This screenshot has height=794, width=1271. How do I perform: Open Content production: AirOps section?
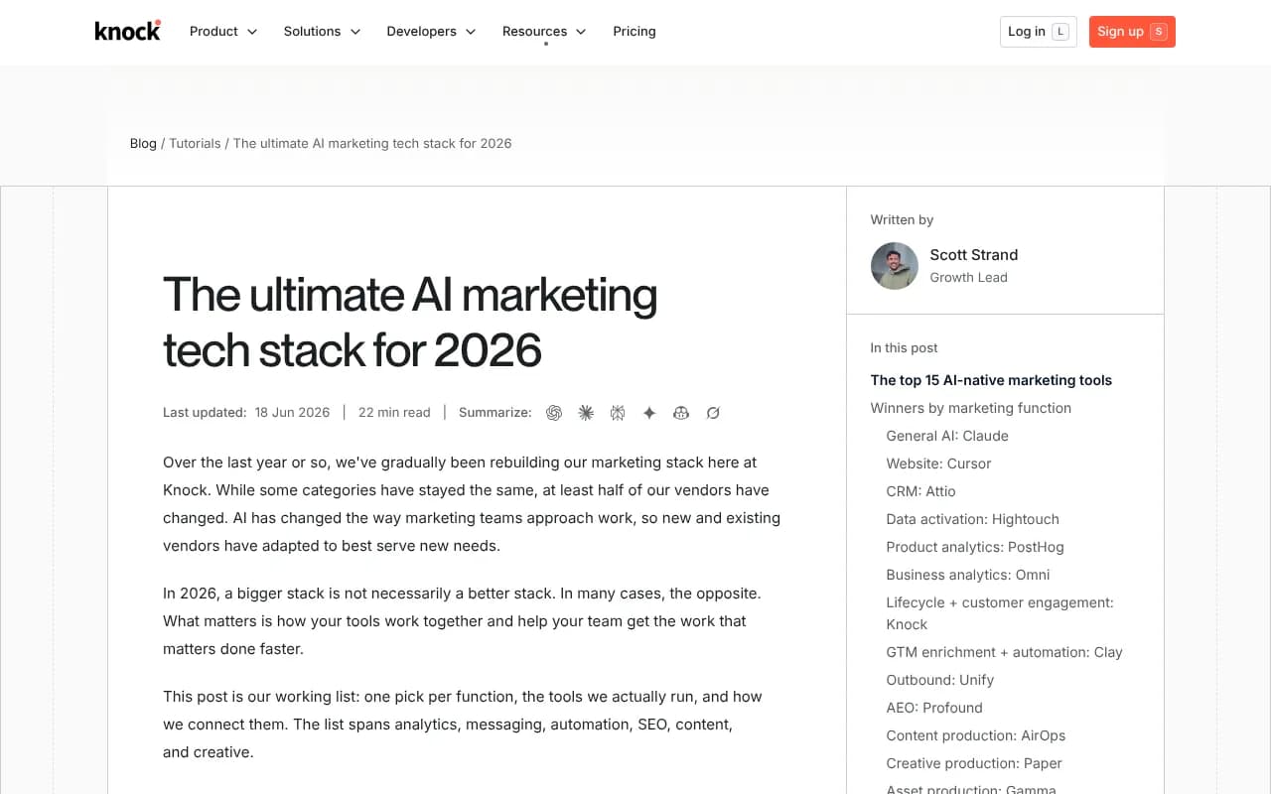tap(976, 735)
